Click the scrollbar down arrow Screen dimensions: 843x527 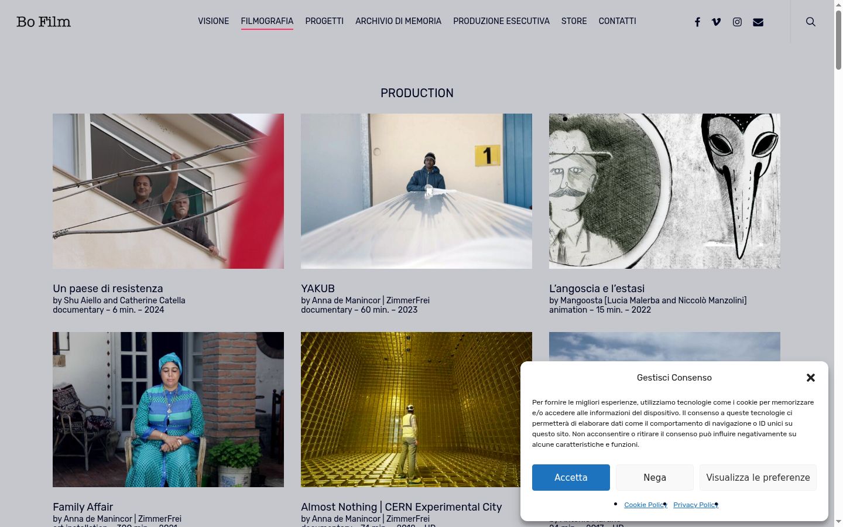click(x=838, y=522)
